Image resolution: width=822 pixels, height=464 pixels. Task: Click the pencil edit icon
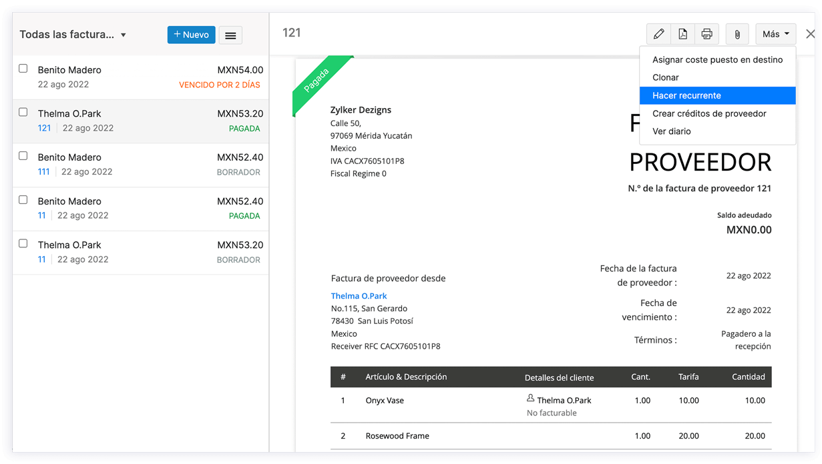pos(658,34)
